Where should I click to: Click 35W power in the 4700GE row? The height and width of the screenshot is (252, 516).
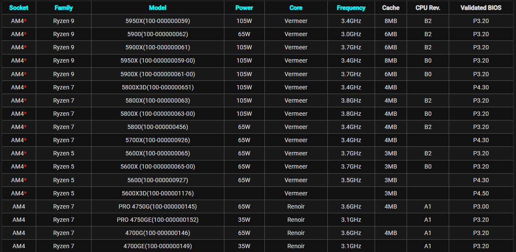(x=244, y=246)
